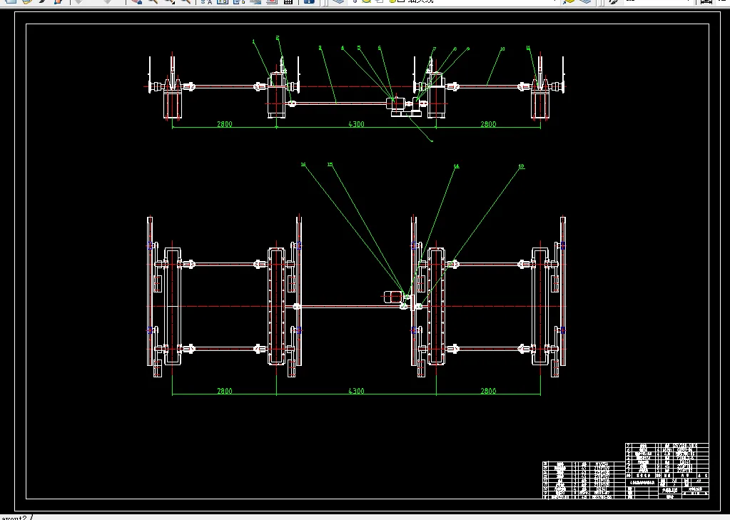Select the 4300 dimension in the upper elevation view

[356, 124]
